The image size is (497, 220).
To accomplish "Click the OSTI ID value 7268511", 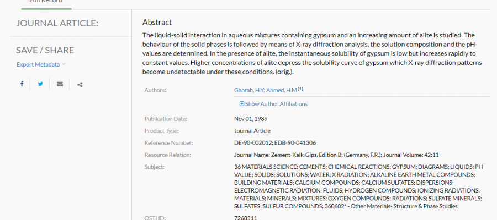I will point(246,217).
